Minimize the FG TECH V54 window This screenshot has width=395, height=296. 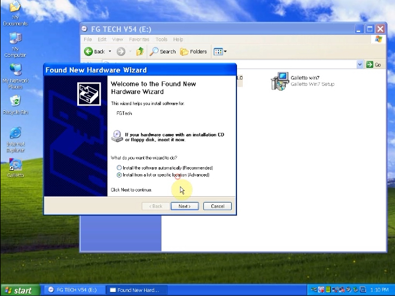point(359,29)
